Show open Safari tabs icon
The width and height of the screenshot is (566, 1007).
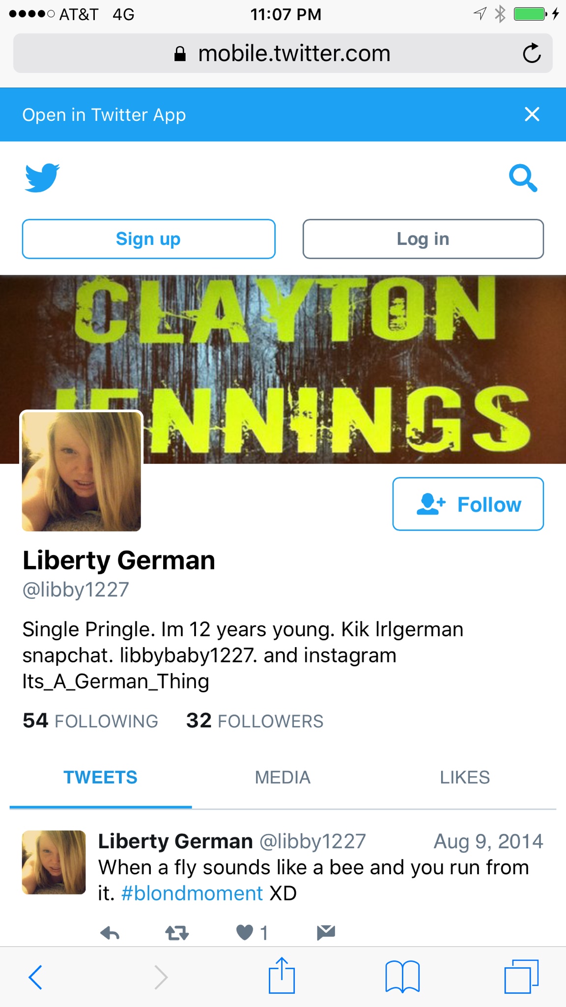[x=521, y=977]
